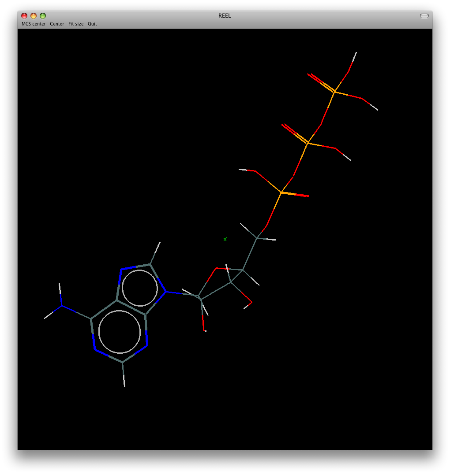The height and width of the screenshot is (474, 450).
Task: Click the small green cross center marker
Action: 225,239
